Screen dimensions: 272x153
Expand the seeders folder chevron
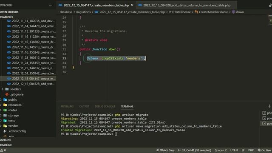tap(3, 89)
